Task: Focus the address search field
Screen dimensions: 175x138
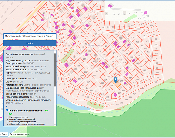Action: point(30,36)
